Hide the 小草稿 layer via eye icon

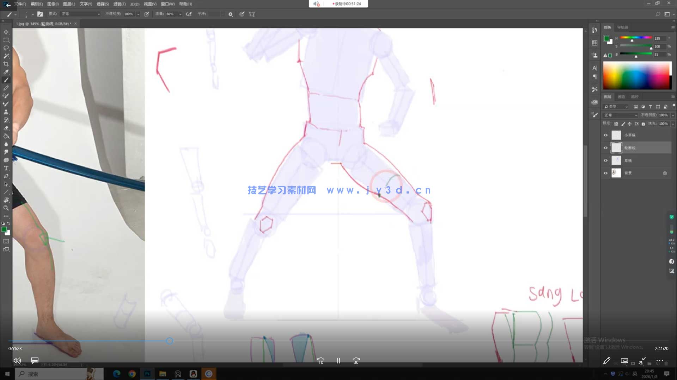[x=605, y=135]
